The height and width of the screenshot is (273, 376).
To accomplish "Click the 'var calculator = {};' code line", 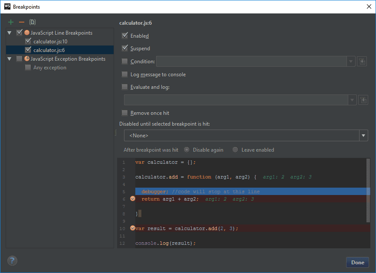I will click(x=166, y=162).
